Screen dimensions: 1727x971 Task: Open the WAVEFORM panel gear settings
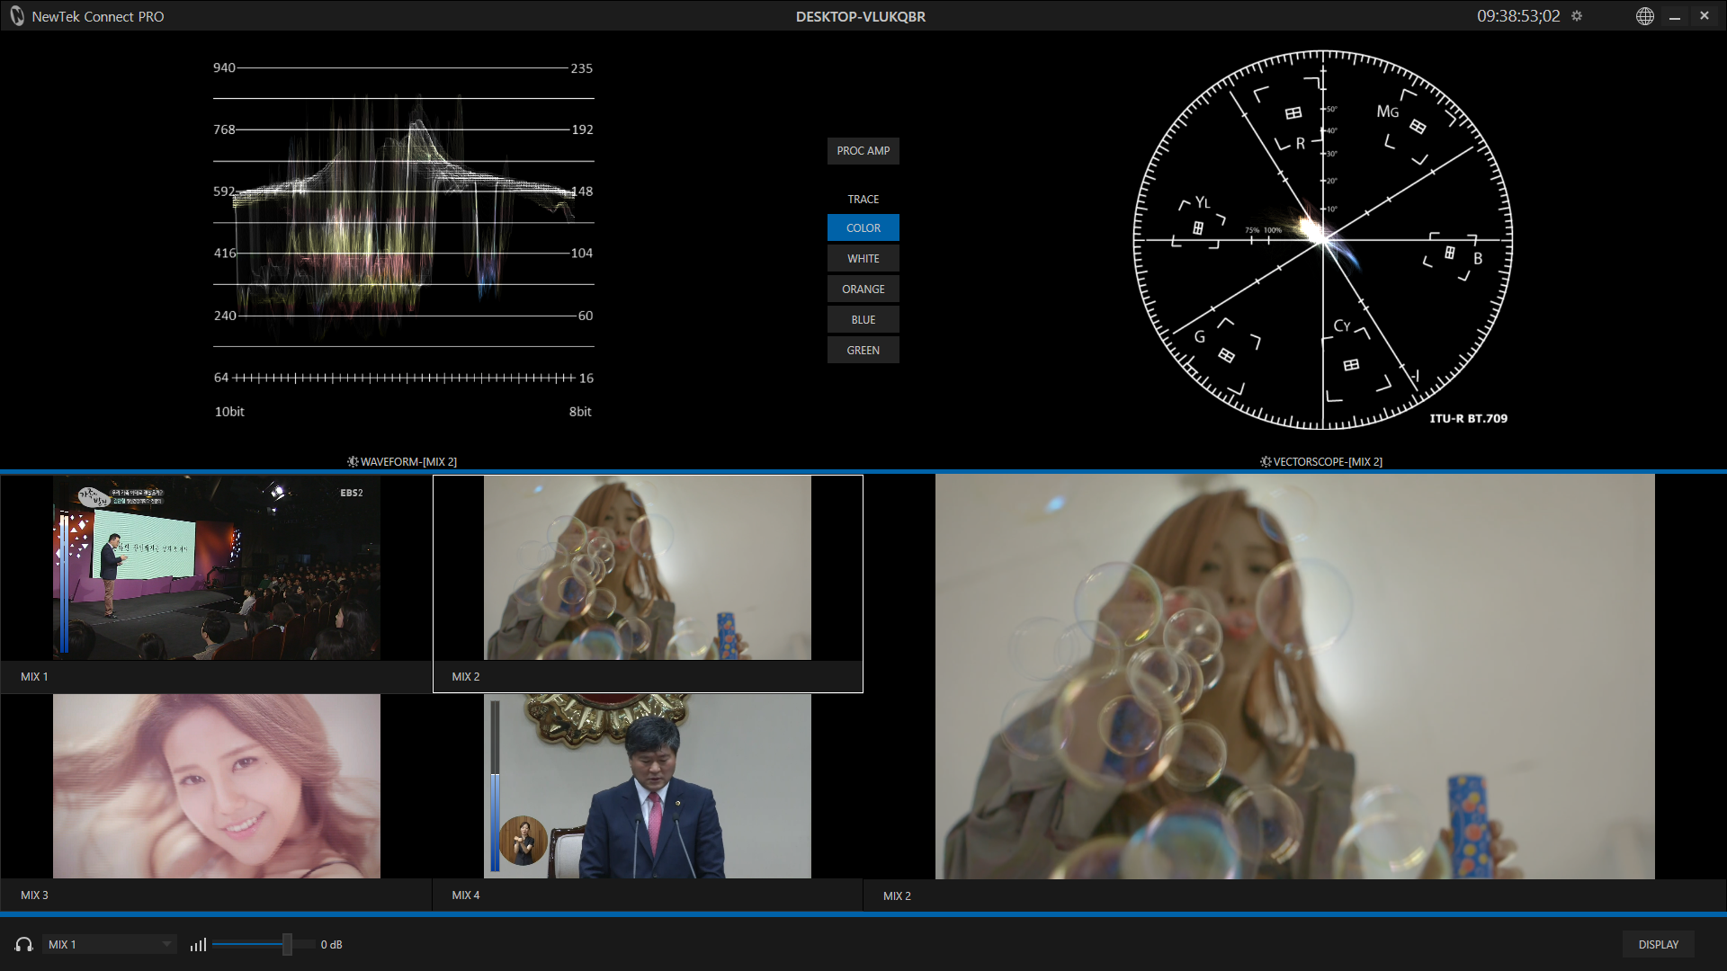(x=353, y=461)
